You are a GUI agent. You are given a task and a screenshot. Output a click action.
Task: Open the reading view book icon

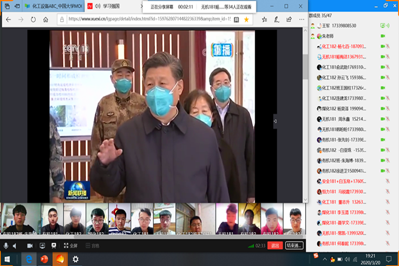coord(236,19)
